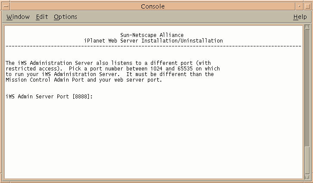The height and width of the screenshot is (183, 313).
Task: Click the scrollbar up arrow
Action: click(307, 27)
